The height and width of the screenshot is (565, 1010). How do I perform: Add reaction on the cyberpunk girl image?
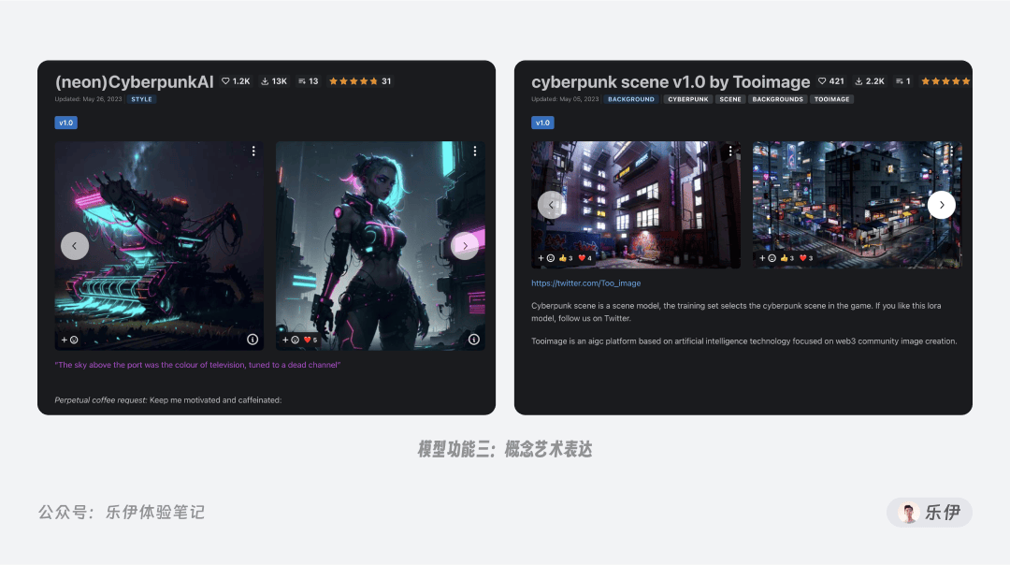[291, 340]
